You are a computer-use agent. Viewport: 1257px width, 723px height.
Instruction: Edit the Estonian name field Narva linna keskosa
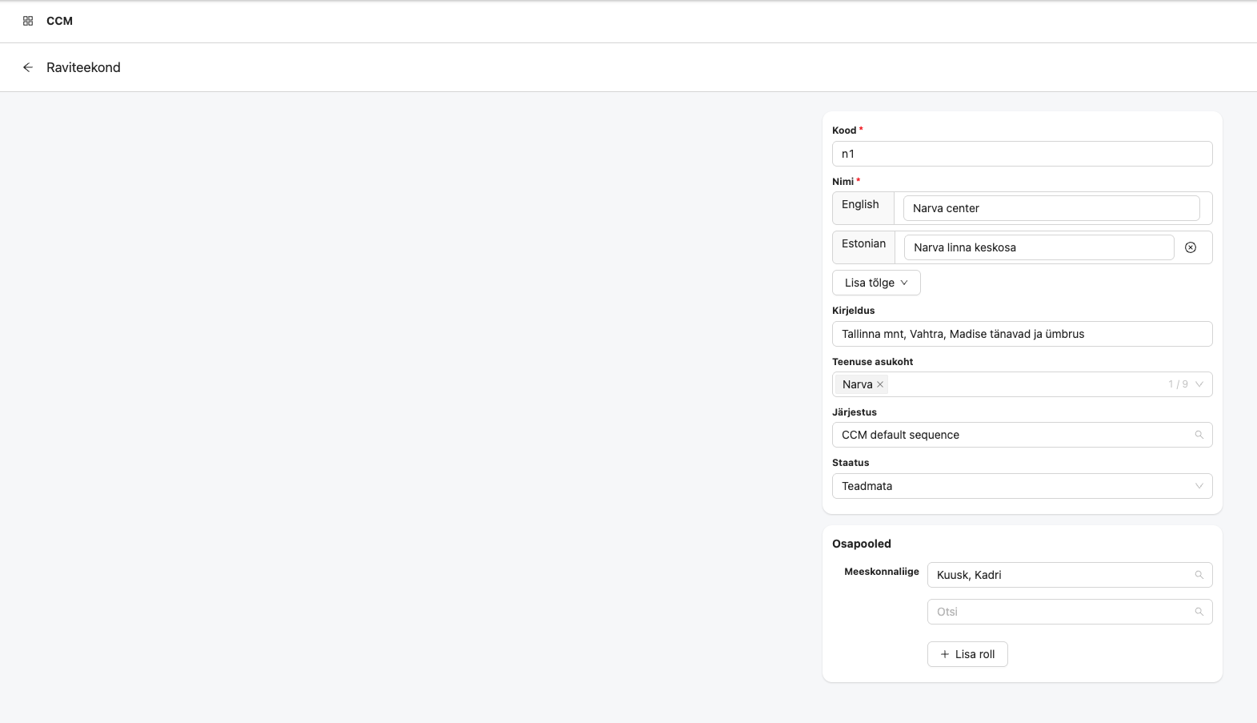[x=1039, y=247]
